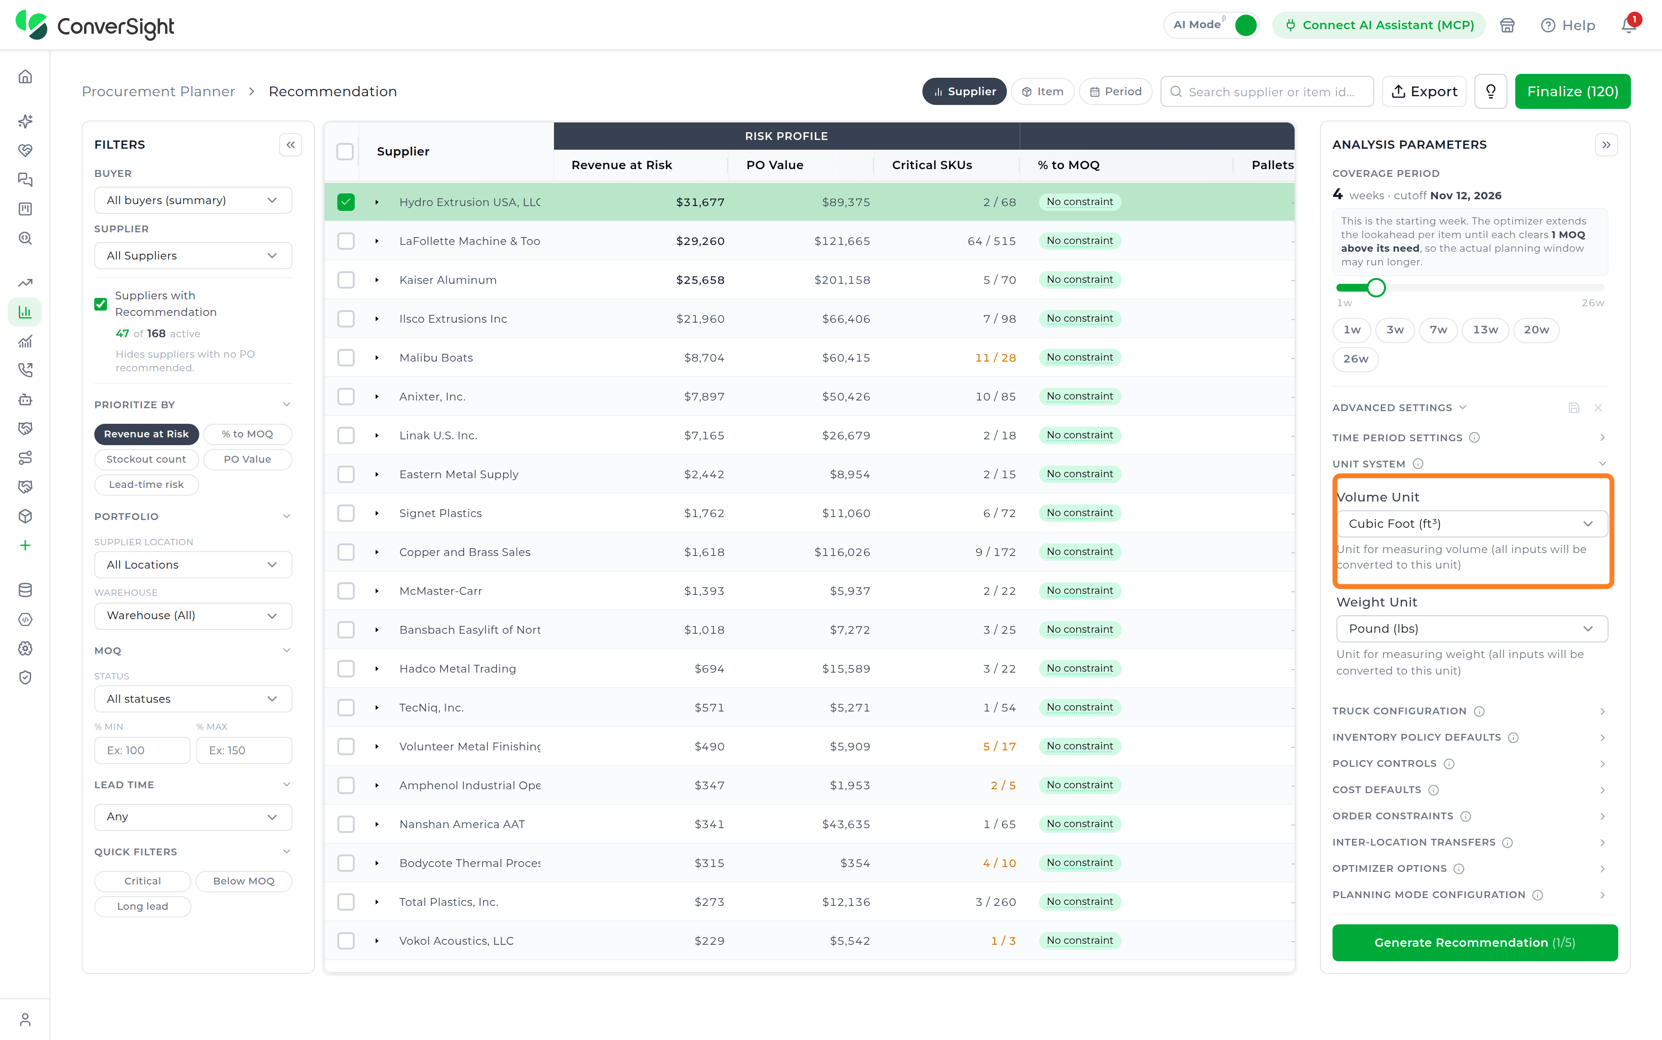This screenshot has height=1040, width=1662.
Task: Click the Finalize (120) button
Action: 1573,91
